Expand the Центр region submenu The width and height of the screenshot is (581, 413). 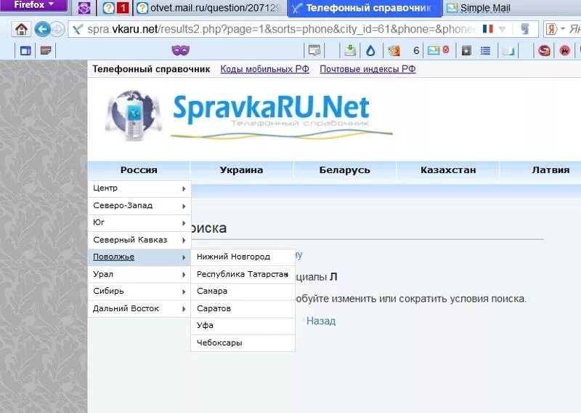(139, 188)
